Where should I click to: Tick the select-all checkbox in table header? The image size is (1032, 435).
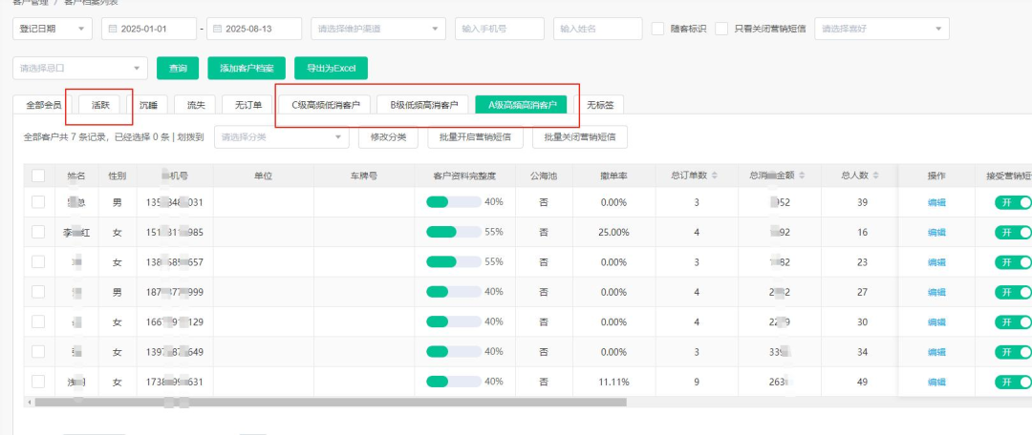click(38, 176)
